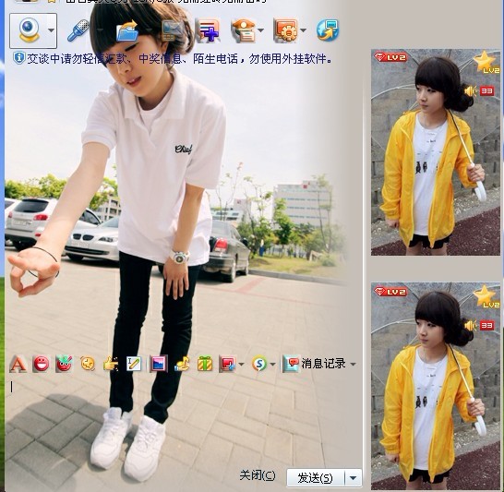Open the magic emoticon tomato icon
Image resolution: width=504 pixels, height=492 pixels.
pos(64,364)
